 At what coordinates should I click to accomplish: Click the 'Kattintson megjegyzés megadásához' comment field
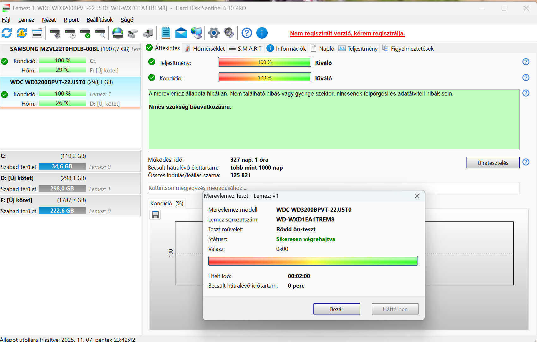[333, 188]
